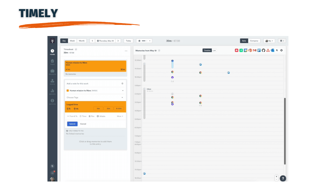Click the GitHub integration icon
336x189 pixels.
click(263, 50)
